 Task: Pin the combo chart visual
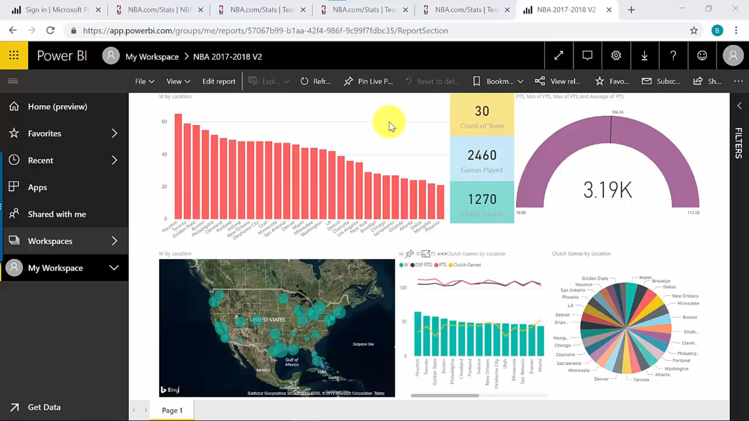[409, 254]
